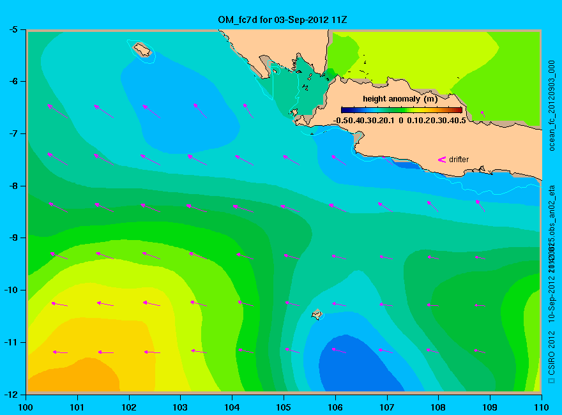The image size is (562, 415).
Task: Click the y-axis label -12
Action: point(11,395)
